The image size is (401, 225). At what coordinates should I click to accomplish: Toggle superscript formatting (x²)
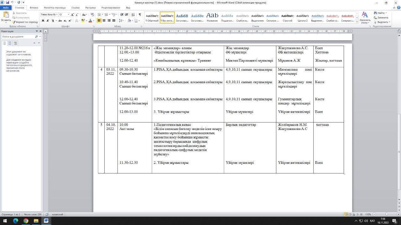(x=70, y=21)
